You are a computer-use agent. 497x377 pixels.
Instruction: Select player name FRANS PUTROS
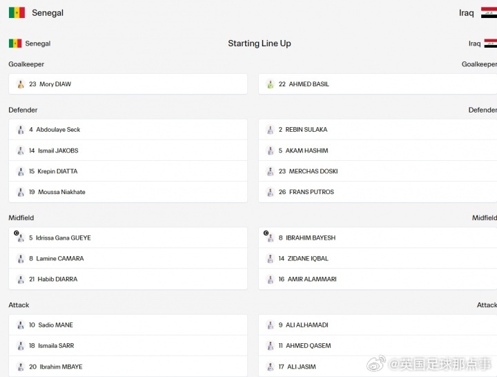point(311,192)
